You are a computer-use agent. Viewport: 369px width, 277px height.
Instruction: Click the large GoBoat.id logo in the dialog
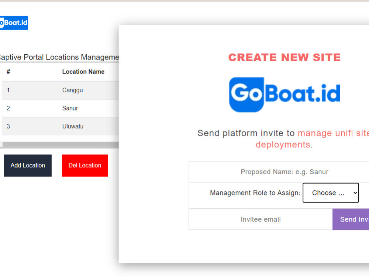coord(284,95)
